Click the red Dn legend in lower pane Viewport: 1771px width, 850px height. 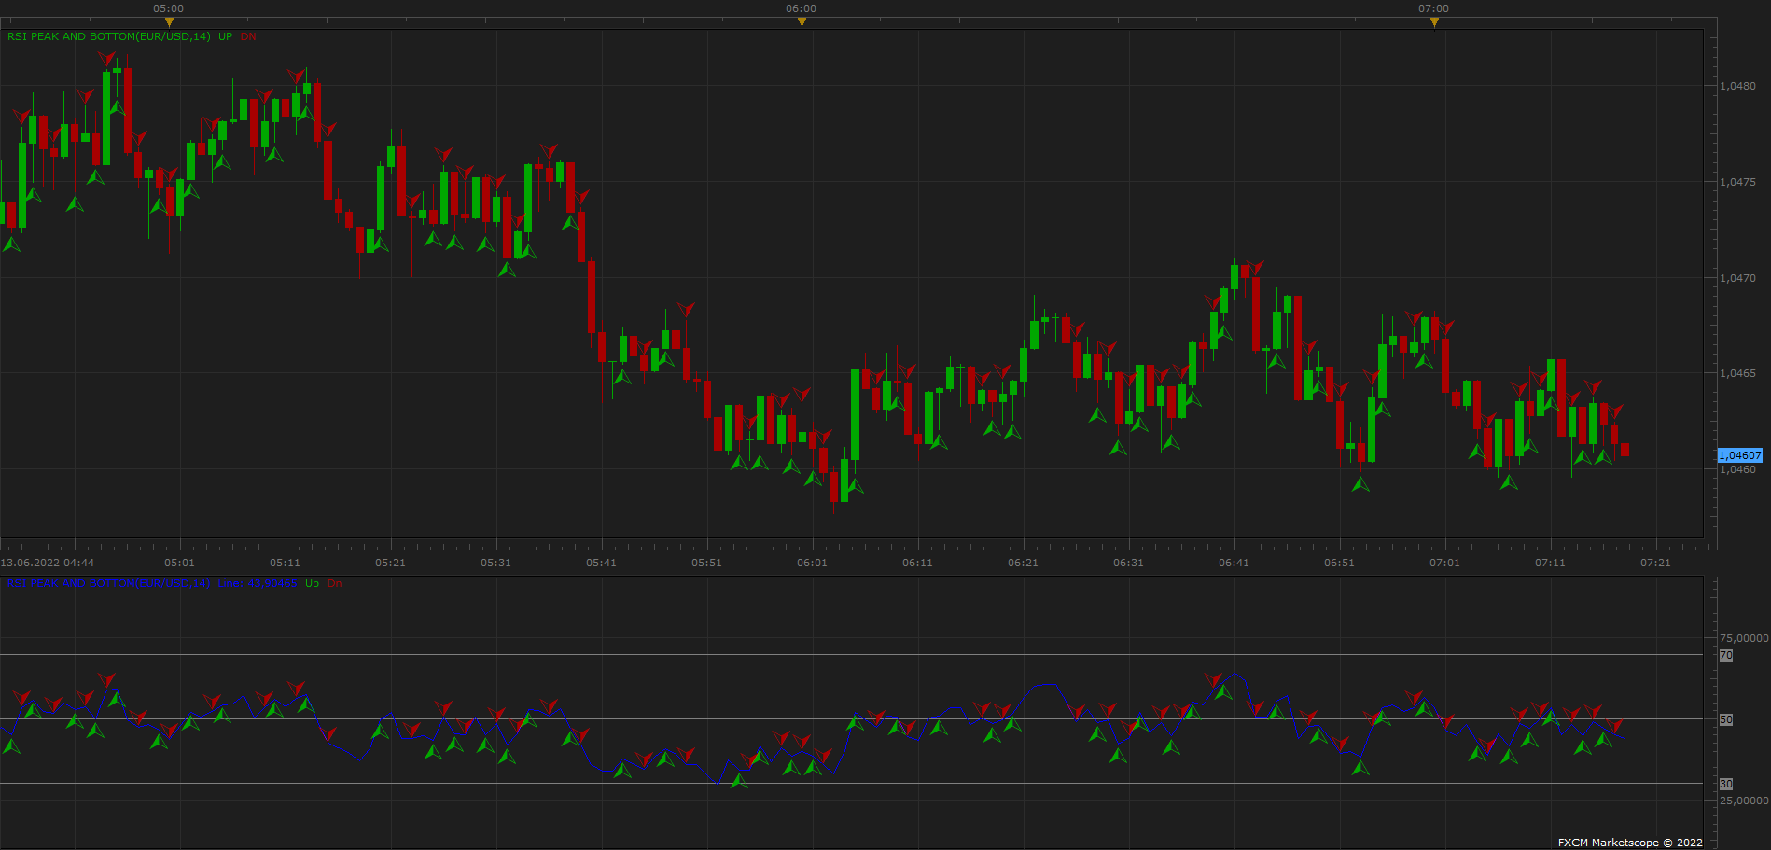pyautogui.click(x=335, y=583)
